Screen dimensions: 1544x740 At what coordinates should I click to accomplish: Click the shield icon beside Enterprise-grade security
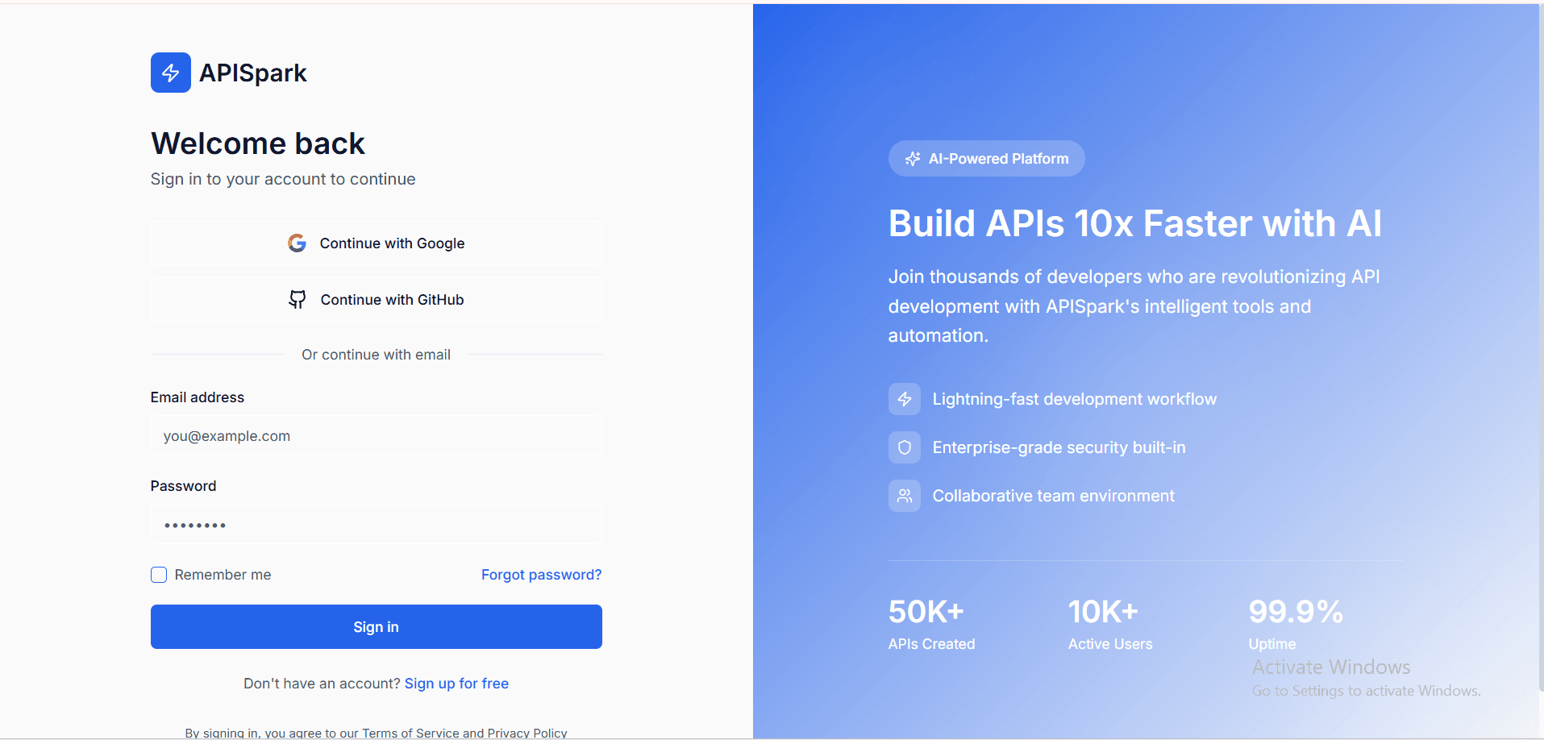click(905, 447)
